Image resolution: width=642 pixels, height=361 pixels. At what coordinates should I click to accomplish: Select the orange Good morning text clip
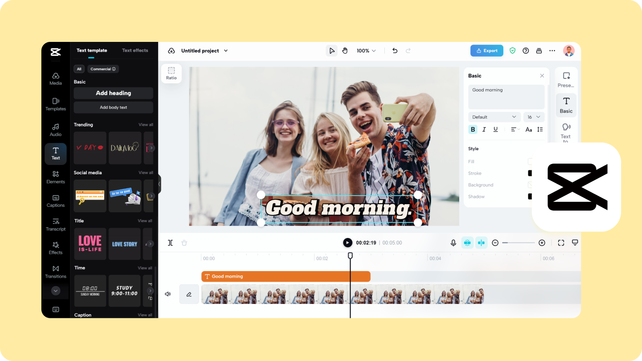286,276
